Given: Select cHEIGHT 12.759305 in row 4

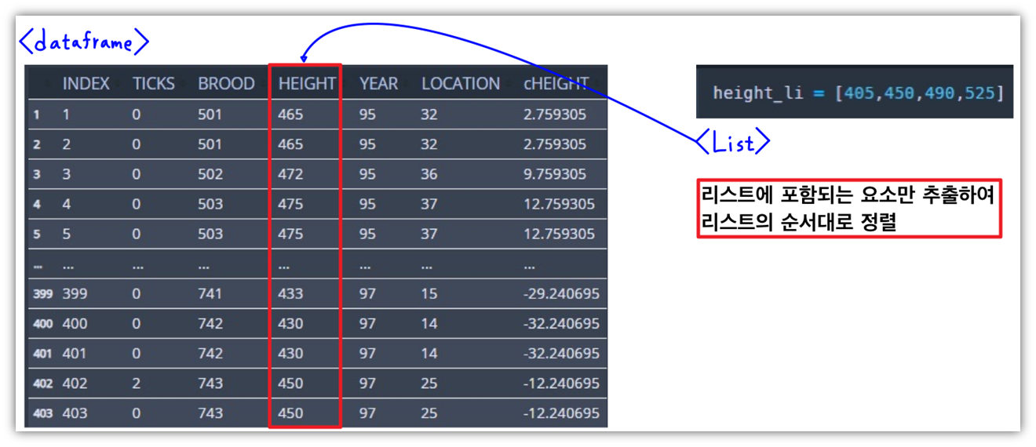Looking at the screenshot, I should (x=559, y=204).
